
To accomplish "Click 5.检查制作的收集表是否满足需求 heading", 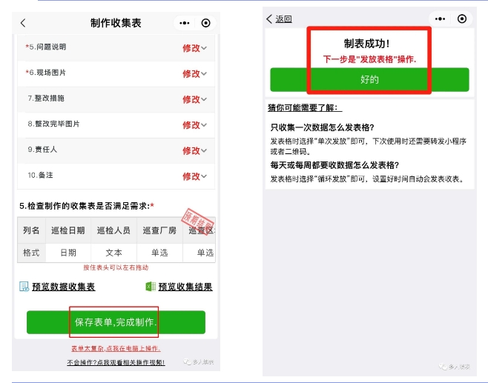I will click(x=87, y=206).
